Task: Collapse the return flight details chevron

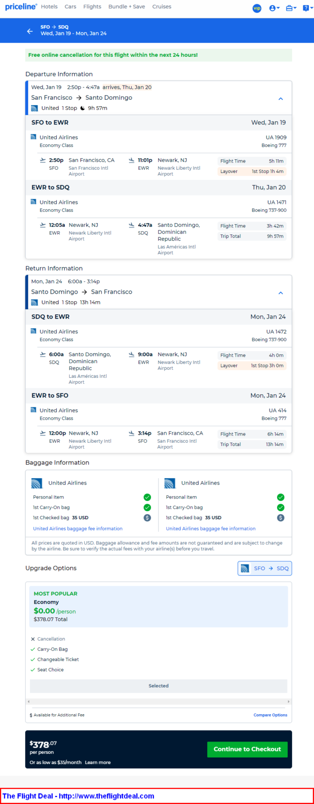Action: [281, 293]
